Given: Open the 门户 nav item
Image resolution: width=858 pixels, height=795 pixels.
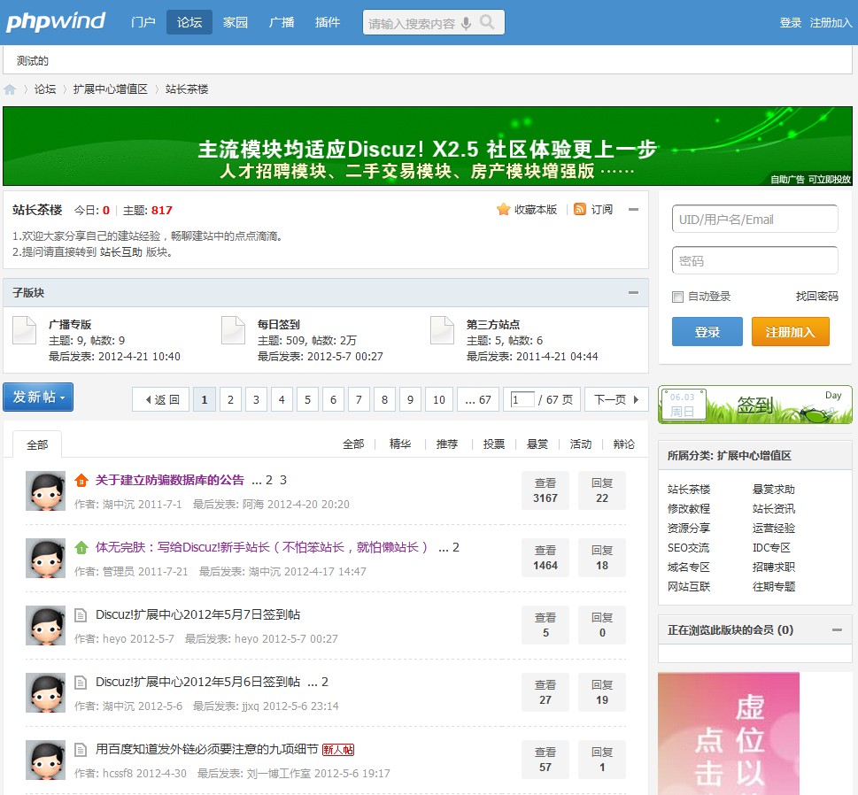Looking at the screenshot, I should (143, 22).
